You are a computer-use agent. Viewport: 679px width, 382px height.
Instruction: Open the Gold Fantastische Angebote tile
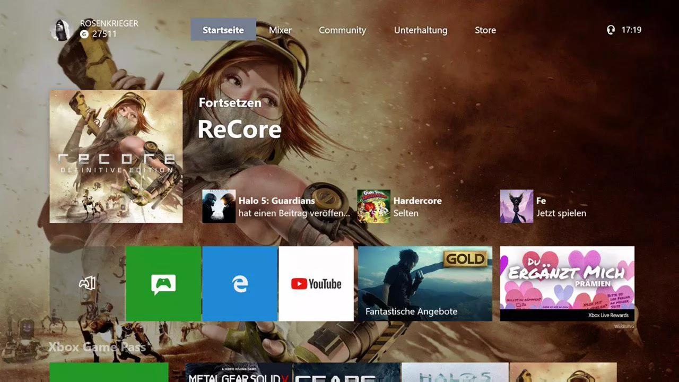425,283
